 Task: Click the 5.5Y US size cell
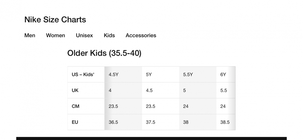[x=198, y=74]
